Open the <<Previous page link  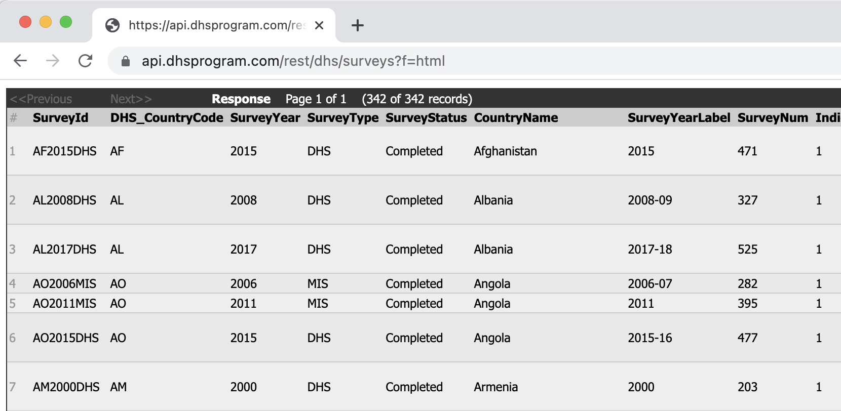pos(42,99)
